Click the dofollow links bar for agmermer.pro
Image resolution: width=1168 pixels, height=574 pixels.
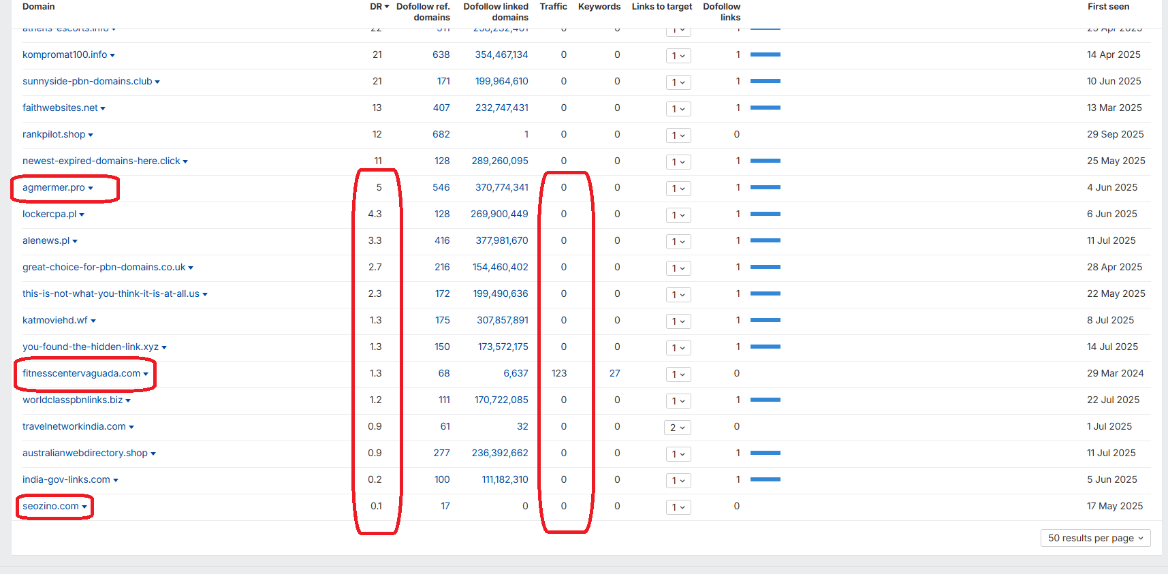pos(765,187)
